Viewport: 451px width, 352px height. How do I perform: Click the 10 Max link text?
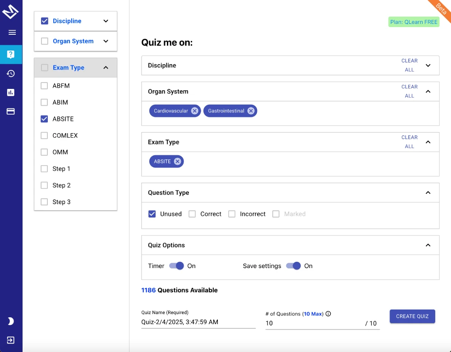[313, 314]
